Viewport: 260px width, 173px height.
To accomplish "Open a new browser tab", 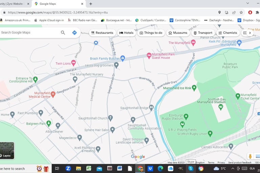I will pyautogui.click(x=90, y=4).
